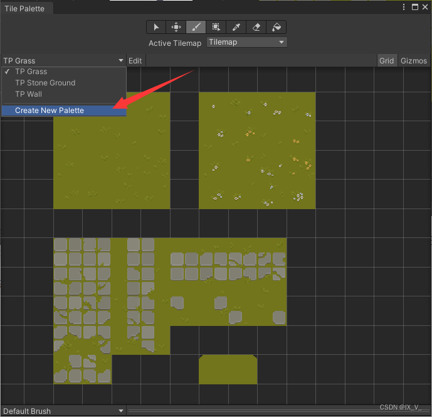This screenshot has height=417, width=432.
Task: Activate the Paintbrush tool
Action: coord(196,27)
